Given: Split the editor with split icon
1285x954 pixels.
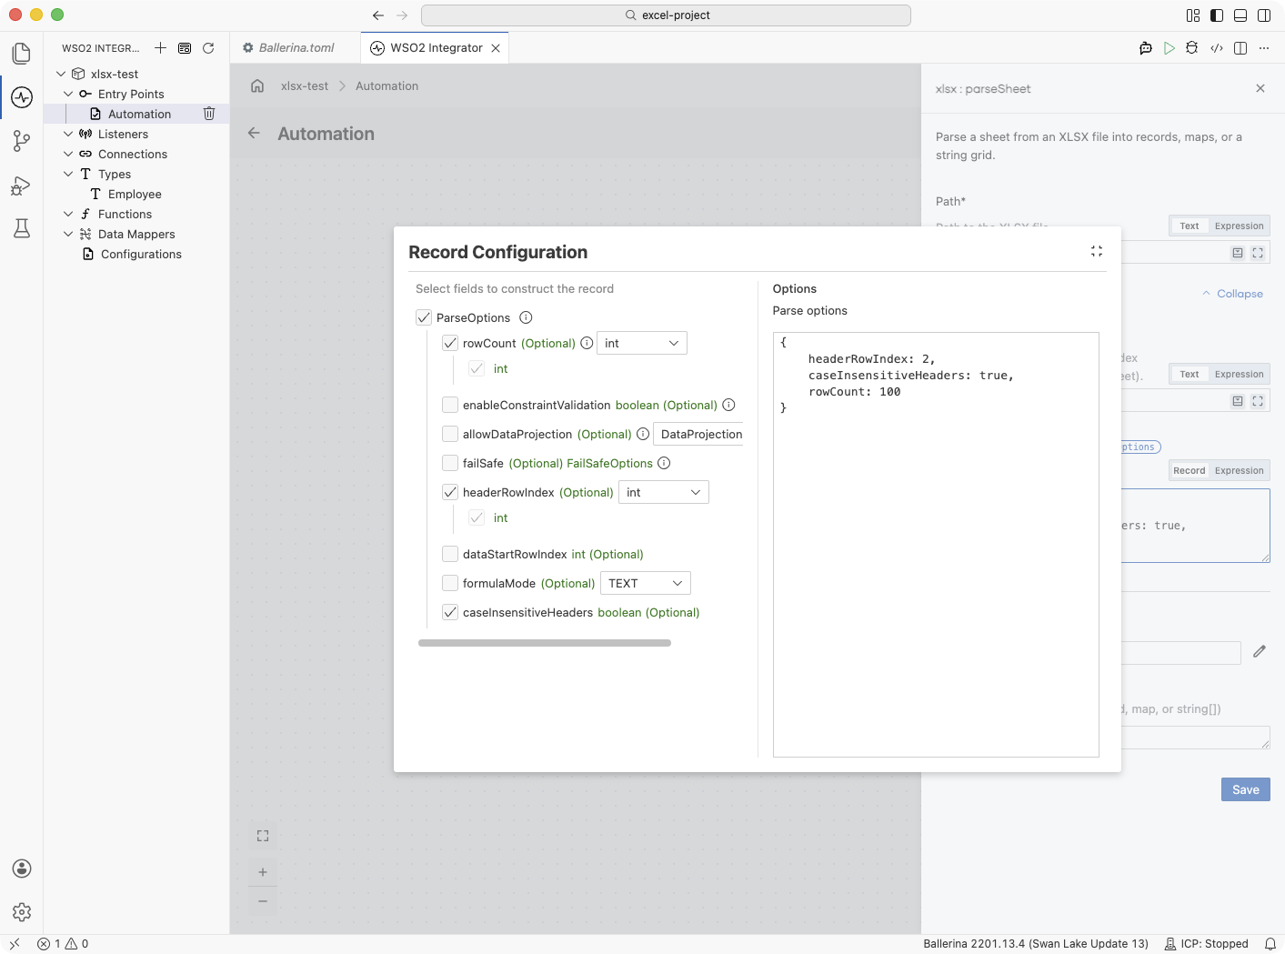Looking at the screenshot, I should (1240, 48).
